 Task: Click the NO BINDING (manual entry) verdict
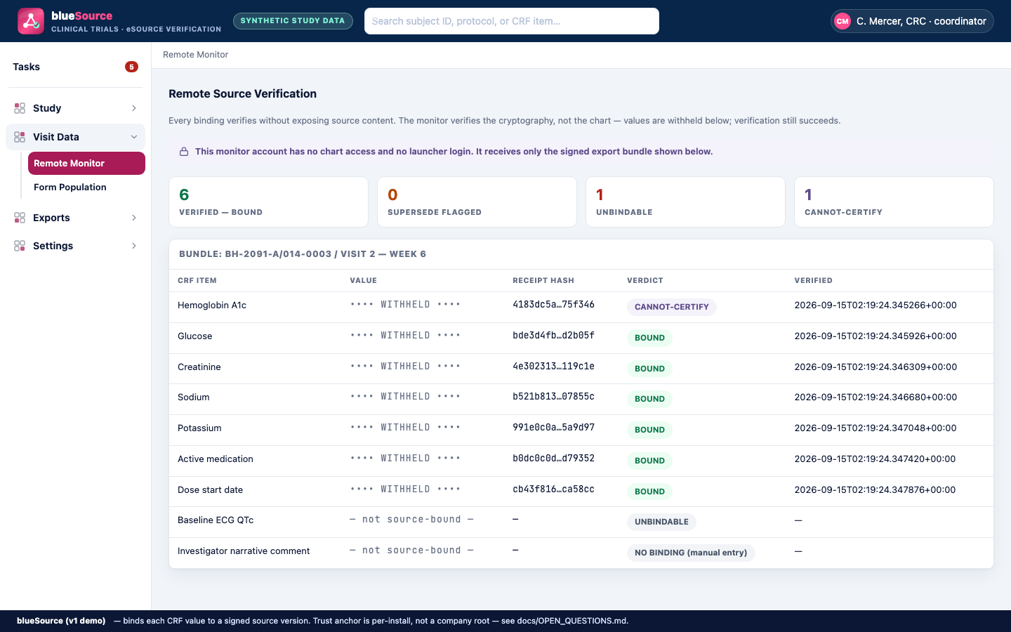691,553
